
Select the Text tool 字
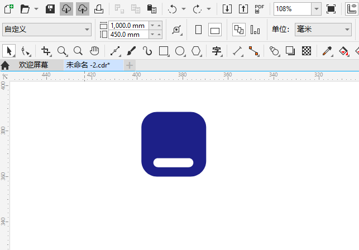pyautogui.click(x=217, y=51)
